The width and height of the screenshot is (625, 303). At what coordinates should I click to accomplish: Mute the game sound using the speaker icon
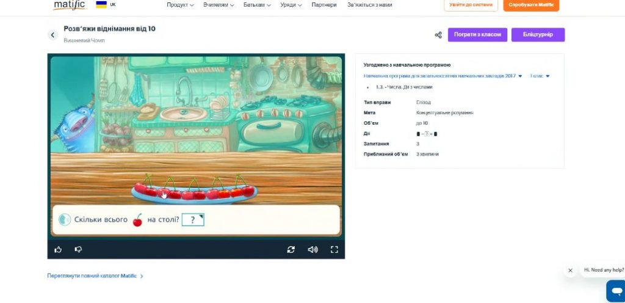click(312, 249)
